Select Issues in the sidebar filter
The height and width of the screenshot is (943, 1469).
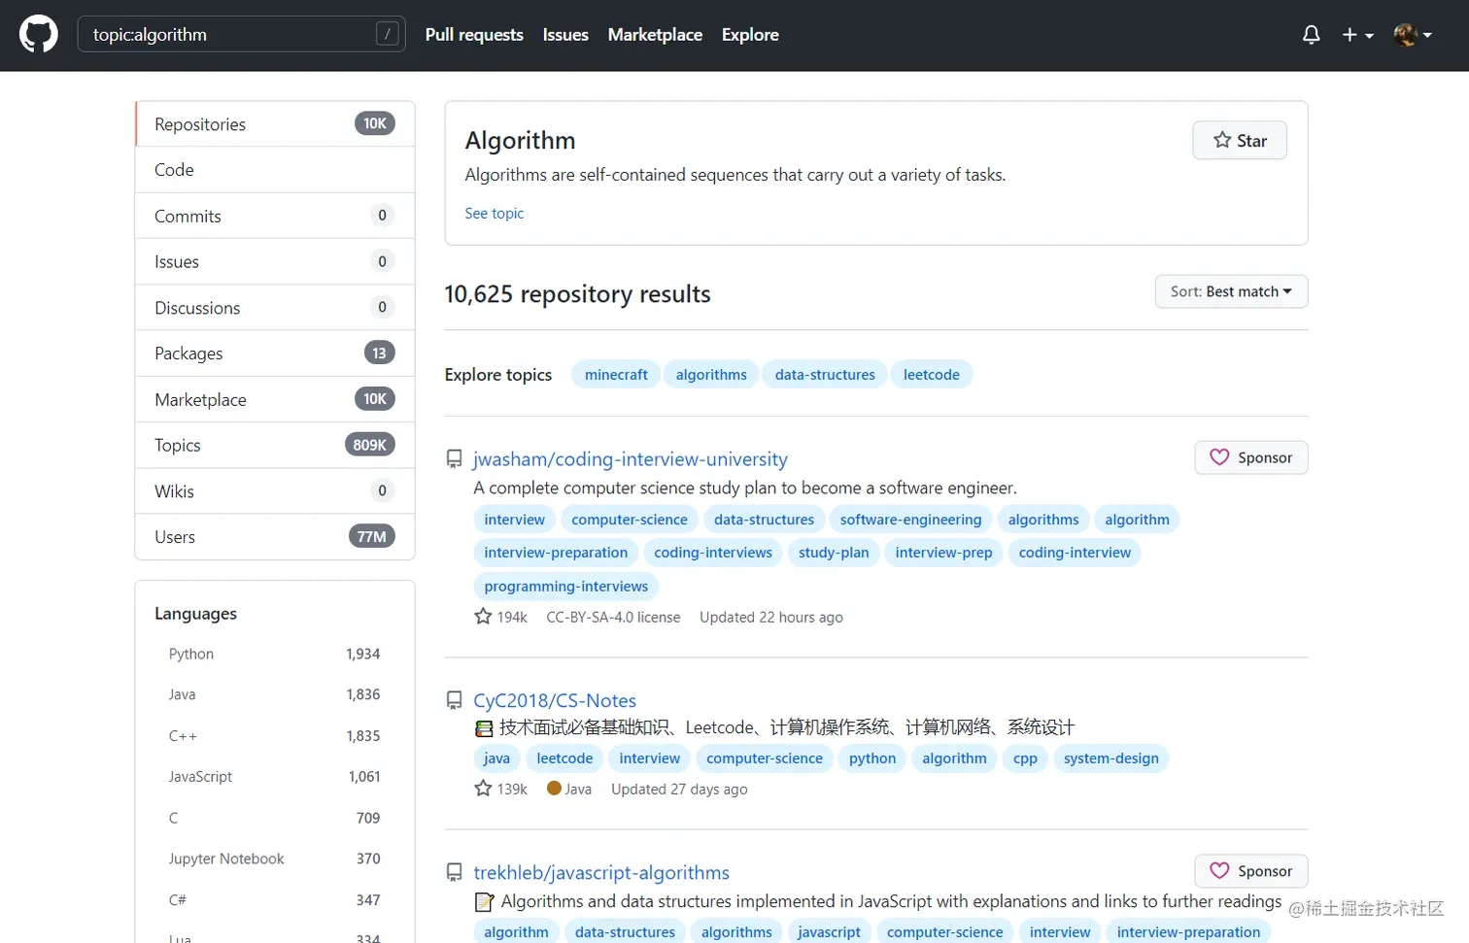pyautogui.click(x=275, y=261)
